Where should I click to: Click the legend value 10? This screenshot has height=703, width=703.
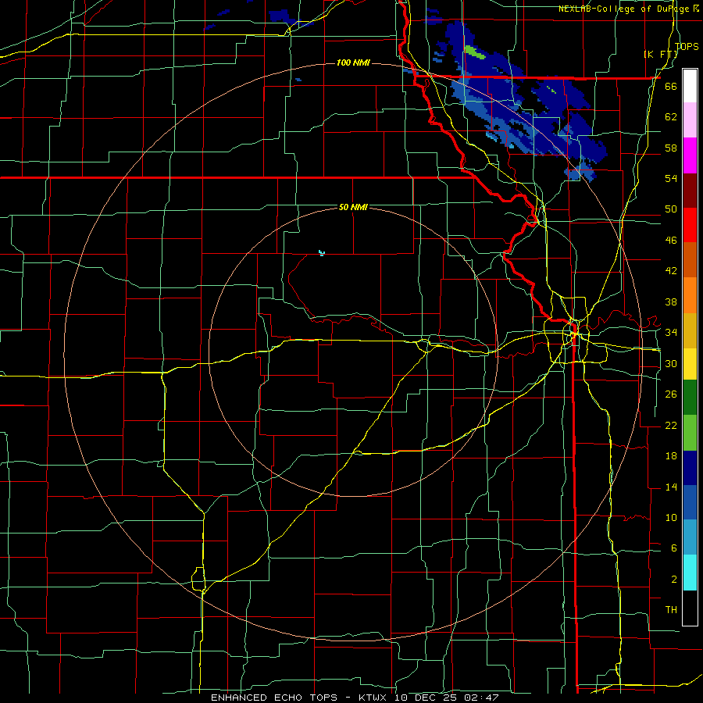(671, 517)
